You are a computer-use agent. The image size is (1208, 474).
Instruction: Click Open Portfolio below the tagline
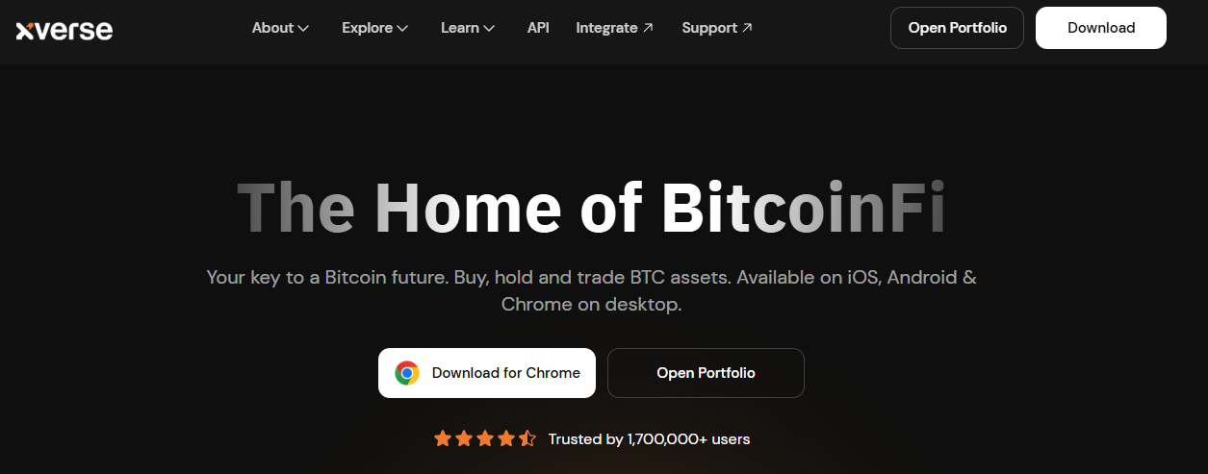(706, 373)
